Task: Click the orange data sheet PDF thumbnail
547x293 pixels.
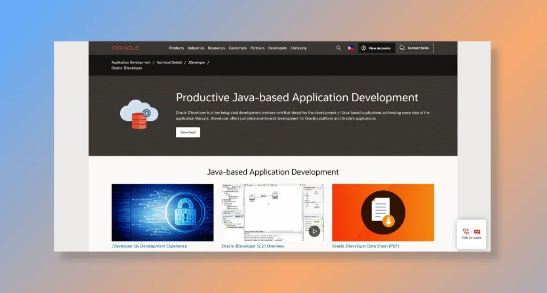Action: [x=382, y=213]
